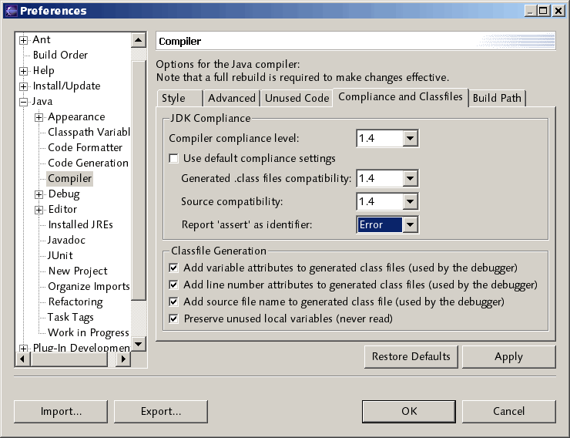Expand the Ant tree node
This screenshot has height=438, width=570.
pos(24,40)
